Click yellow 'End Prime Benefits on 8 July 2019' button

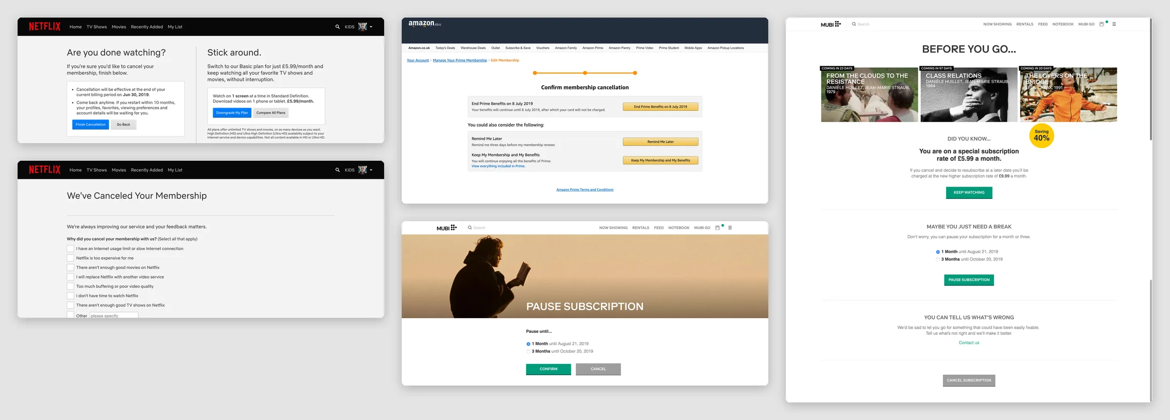661,107
